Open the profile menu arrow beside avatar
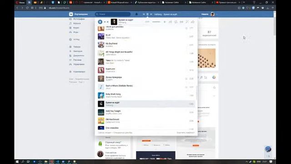This screenshot has height=164, width=291. [x=216, y=14]
